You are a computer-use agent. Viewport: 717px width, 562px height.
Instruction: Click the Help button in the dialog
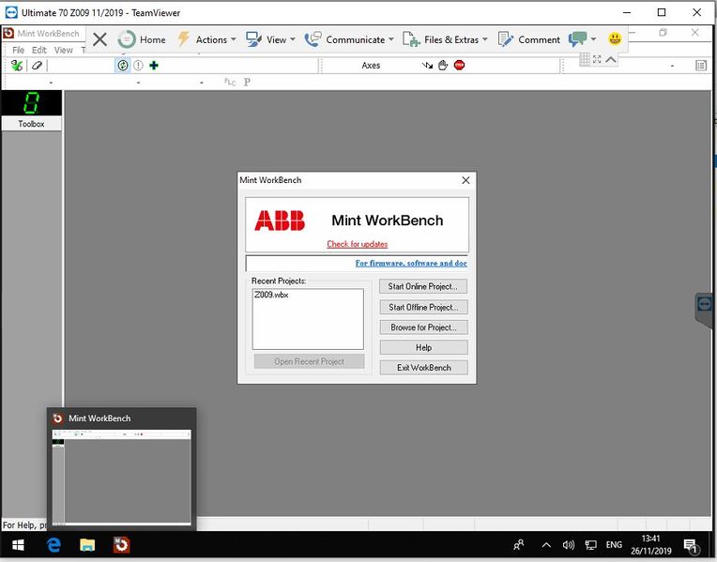(423, 347)
